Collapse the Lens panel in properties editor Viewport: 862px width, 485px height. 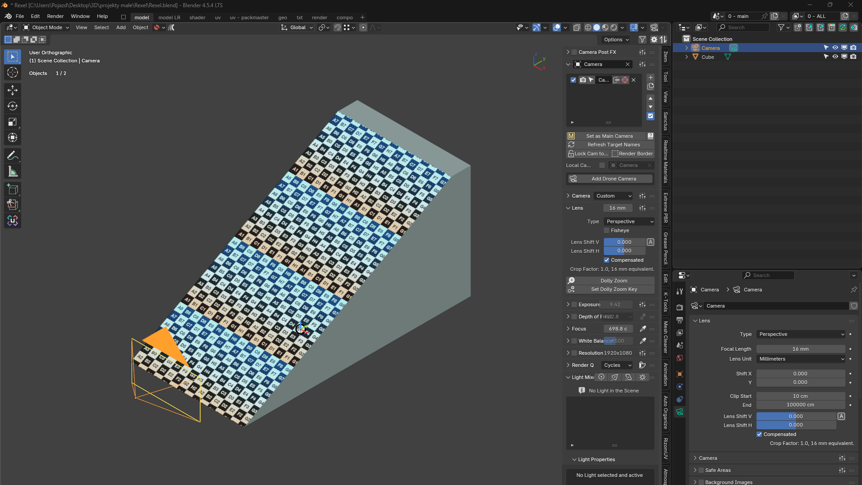tap(695, 321)
